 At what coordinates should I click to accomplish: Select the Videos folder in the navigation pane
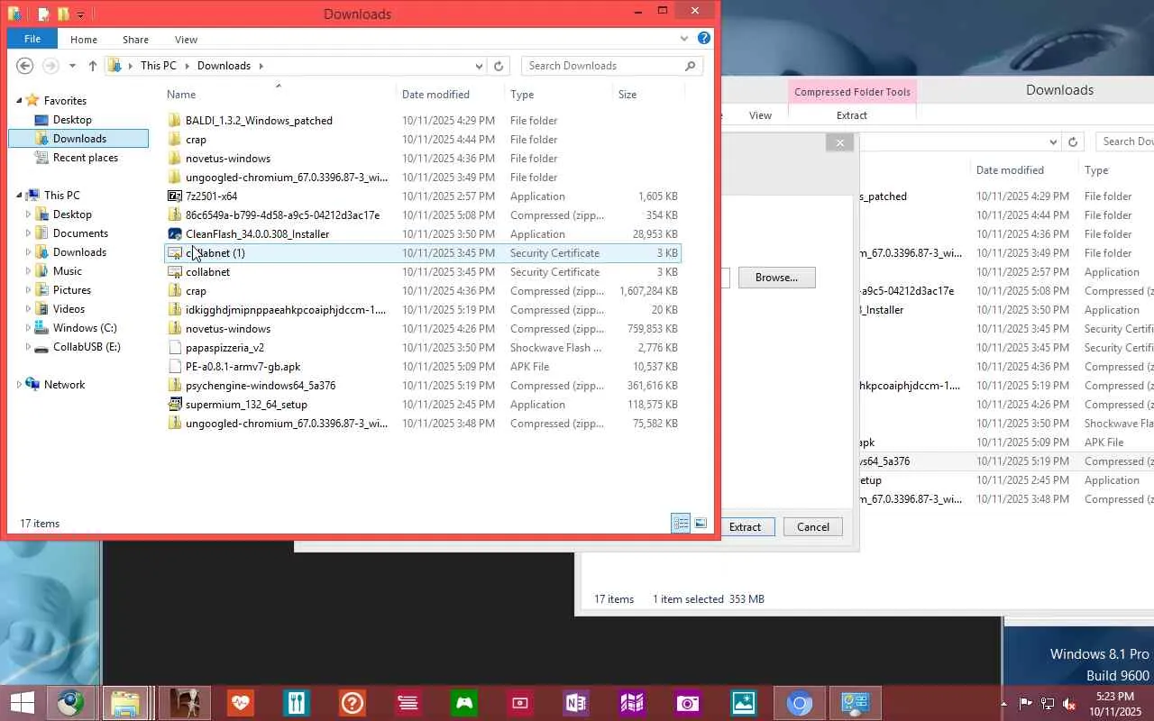pyautogui.click(x=69, y=309)
